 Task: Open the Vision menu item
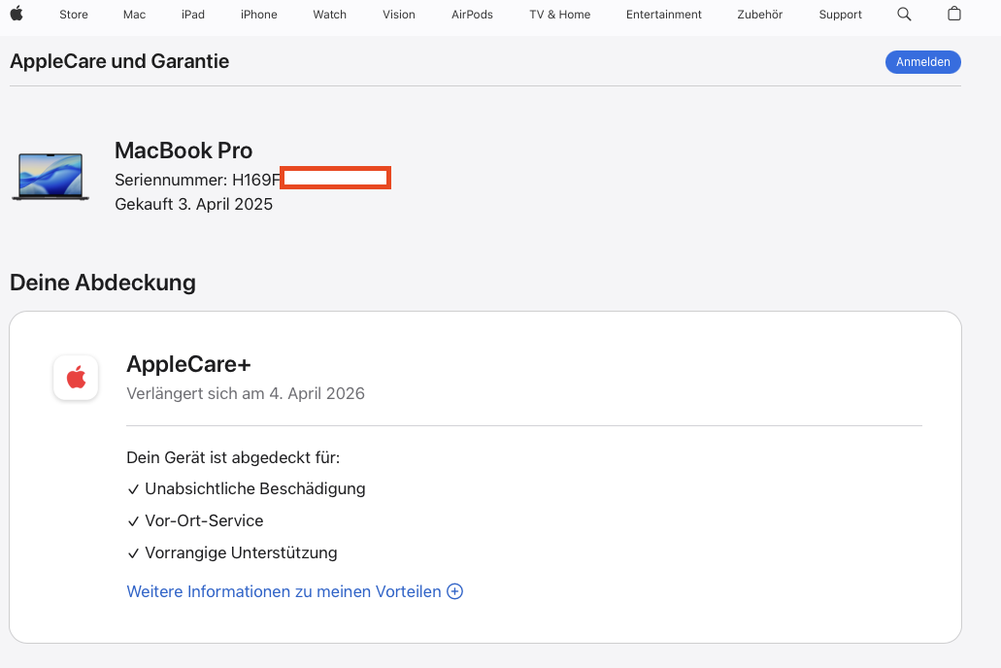click(x=399, y=15)
